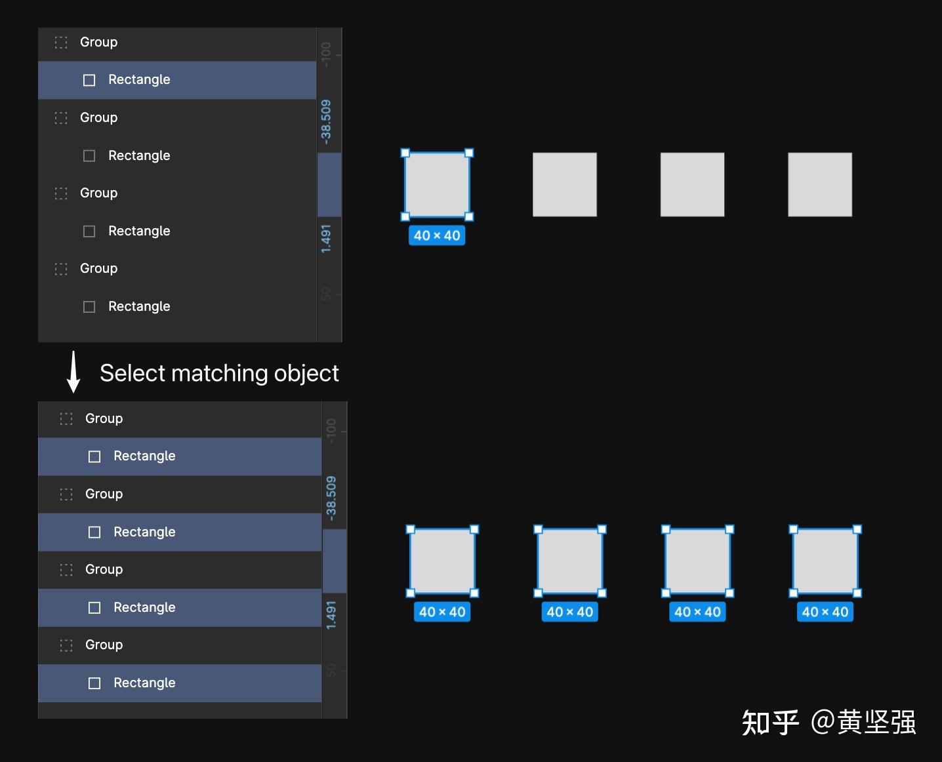
Task: Click the dashed group icon of the last Group in the lower list
Action: [x=66, y=645]
